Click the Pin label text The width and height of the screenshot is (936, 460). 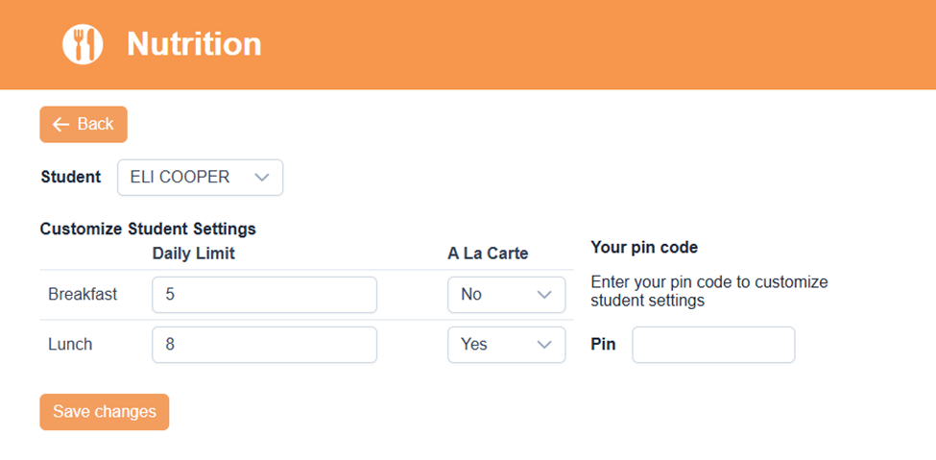[x=603, y=345]
